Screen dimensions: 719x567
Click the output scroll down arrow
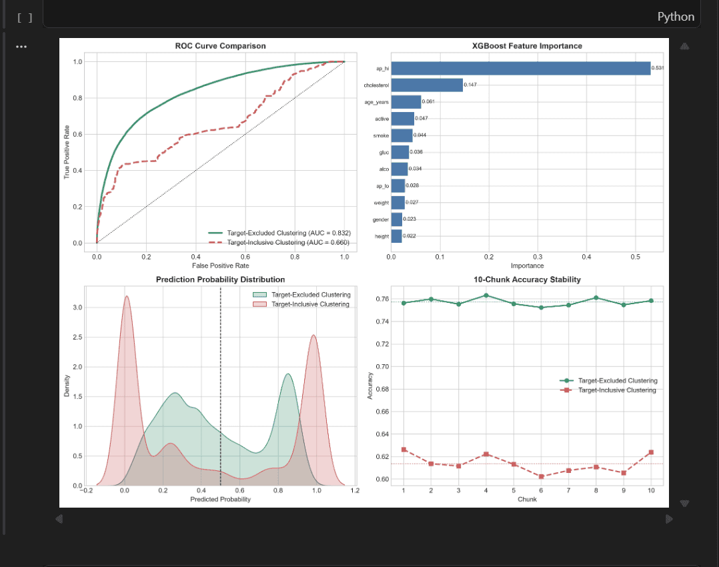[684, 503]
